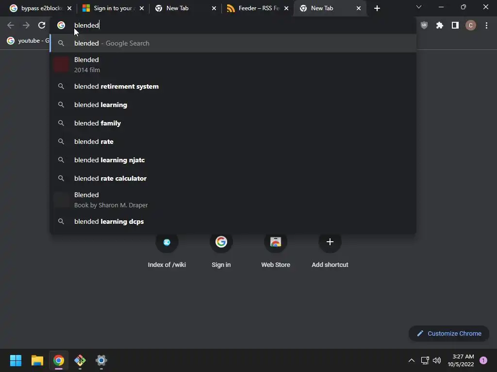Close the active New Tab
Screen dimensions: 497x372
pos(359,8)
